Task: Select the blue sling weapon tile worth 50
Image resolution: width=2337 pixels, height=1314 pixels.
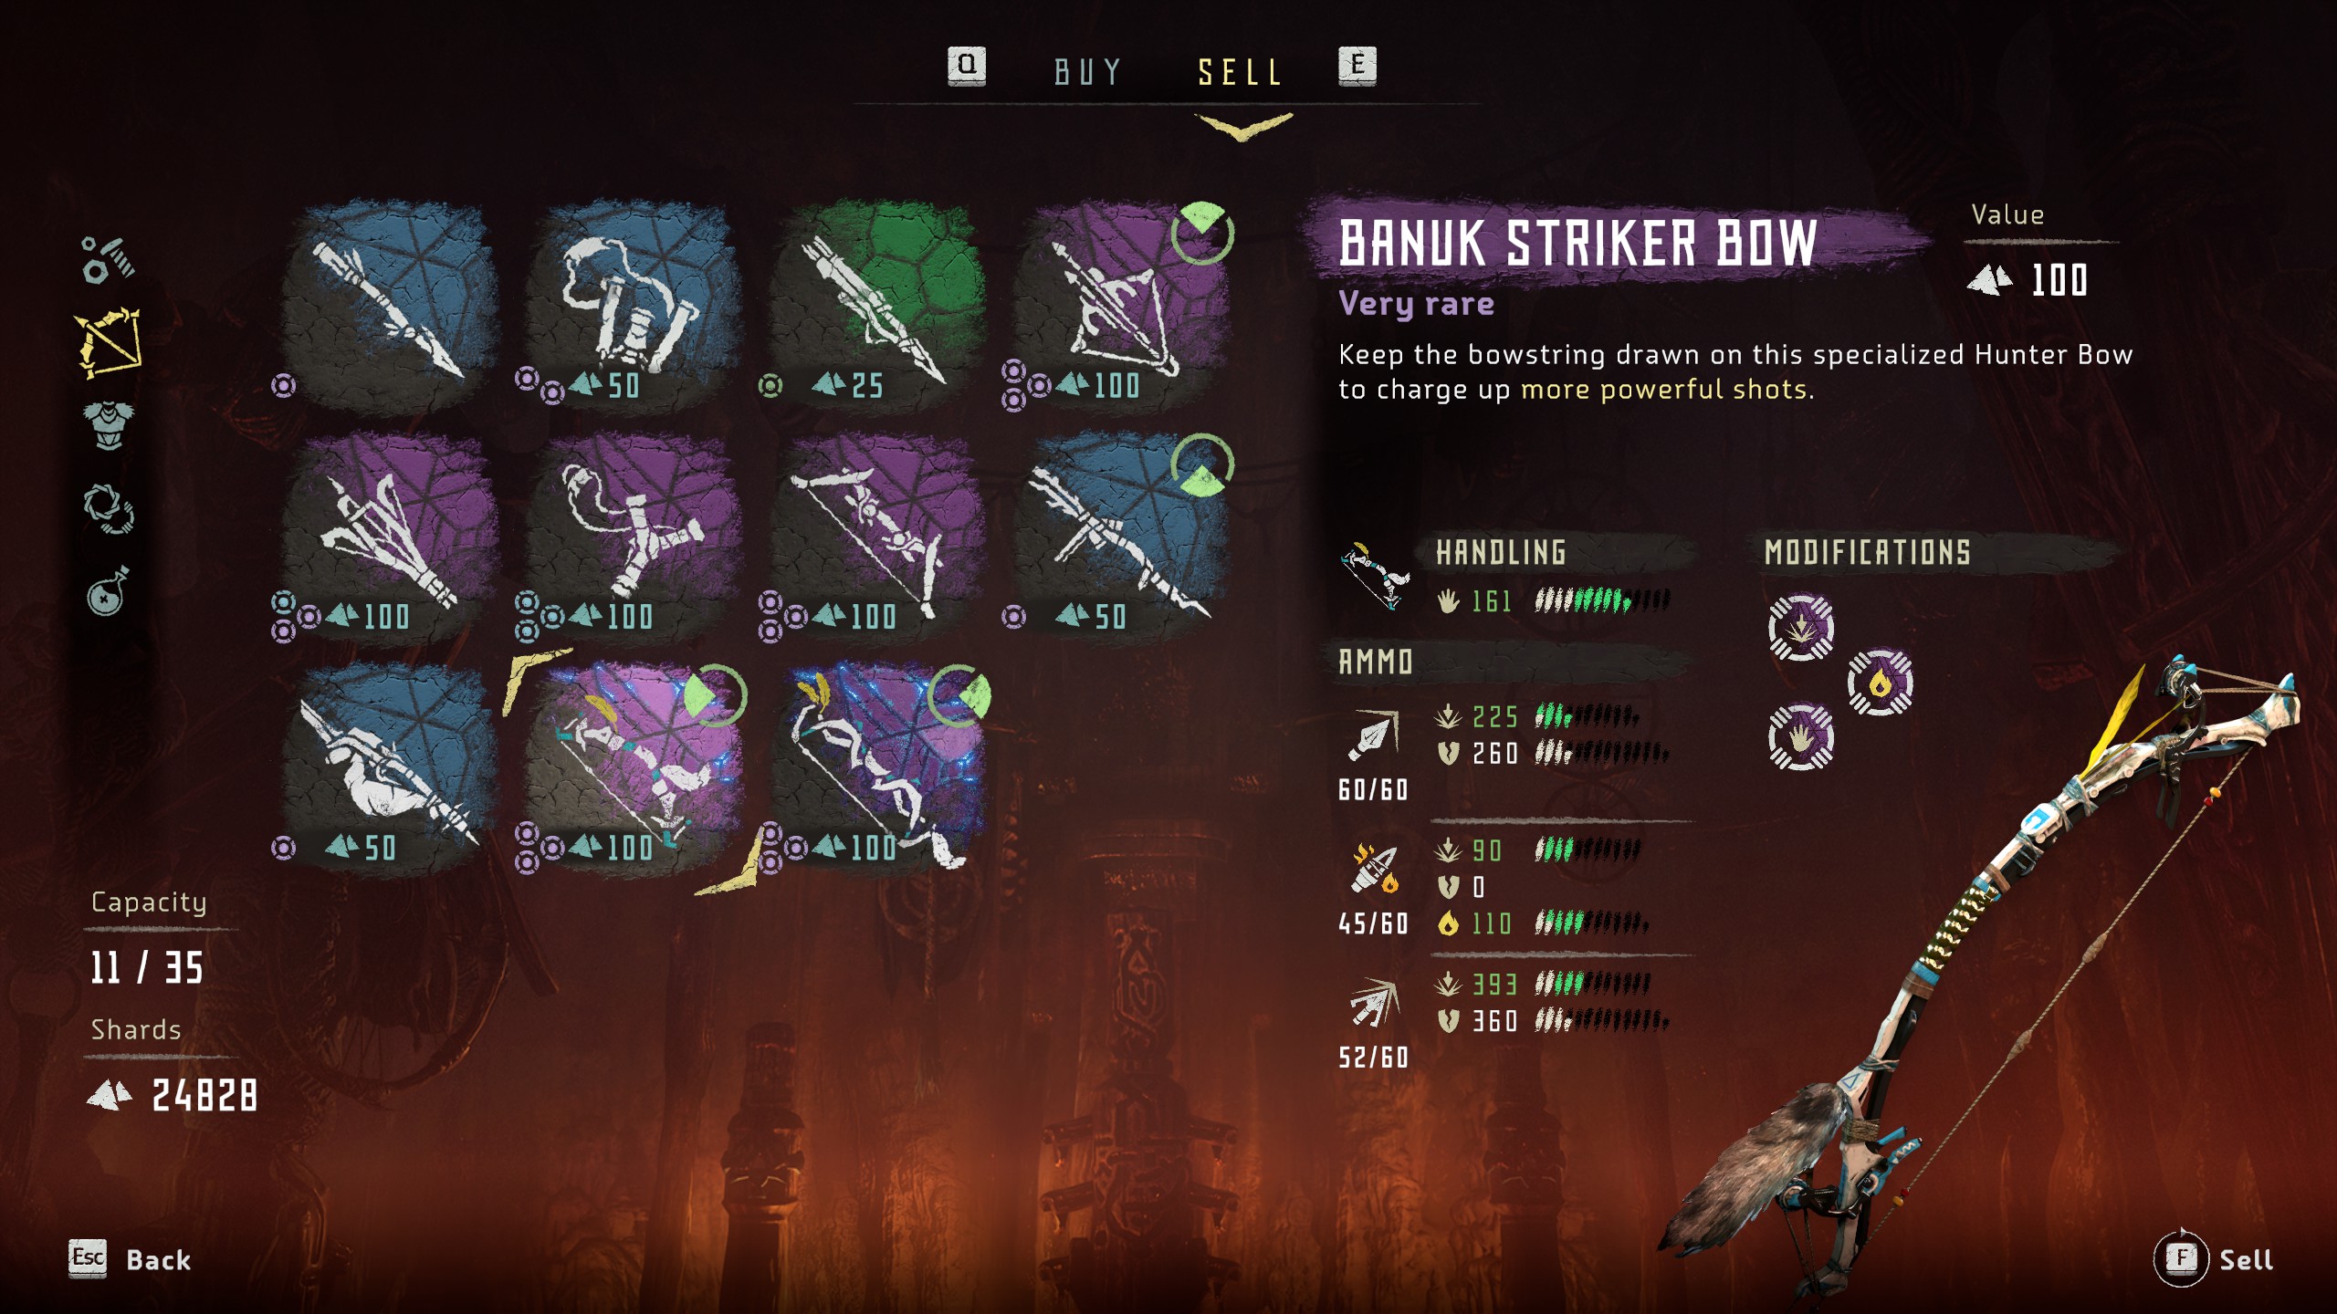Action: (634, 306)
